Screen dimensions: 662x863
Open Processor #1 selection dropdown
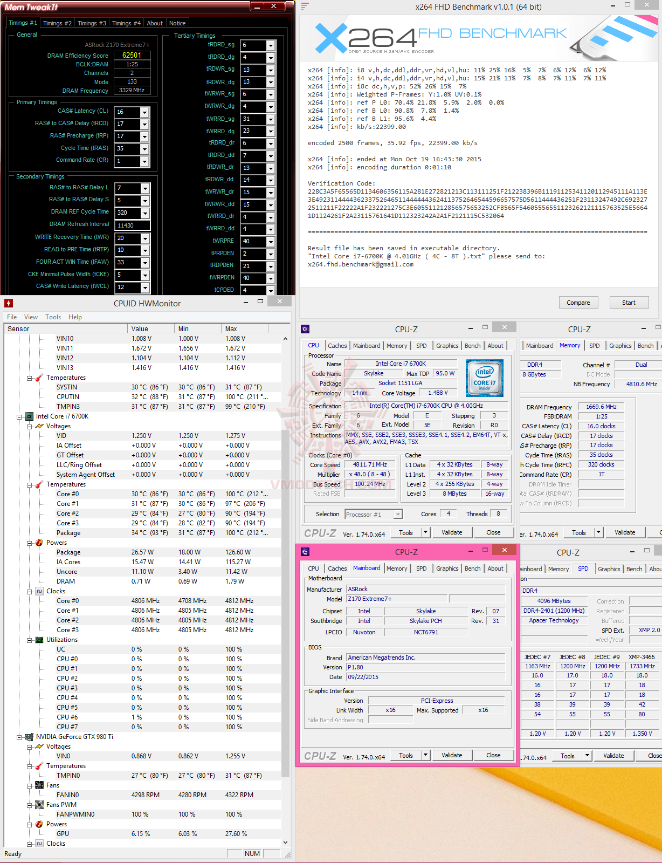(398, 515)
